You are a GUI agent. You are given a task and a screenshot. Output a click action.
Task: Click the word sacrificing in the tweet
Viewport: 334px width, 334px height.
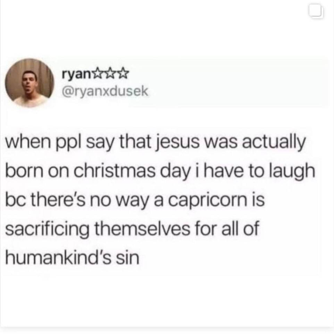pyautogui.click(x=47, y=229)
